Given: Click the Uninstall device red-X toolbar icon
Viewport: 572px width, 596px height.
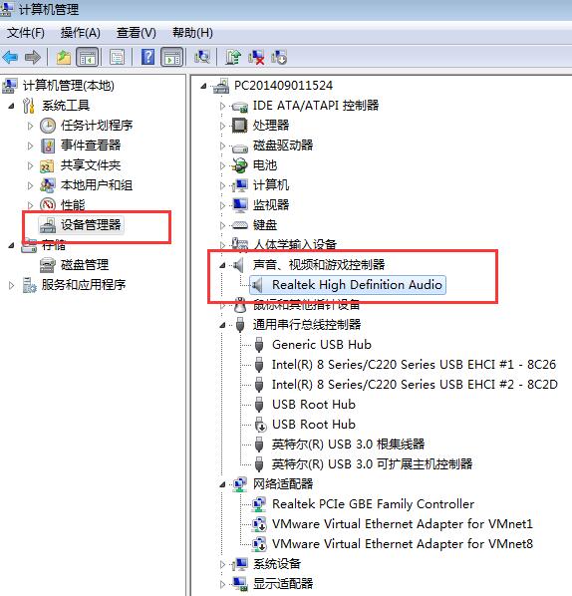Looking at the screenshot, I should (x=256, y=58).
